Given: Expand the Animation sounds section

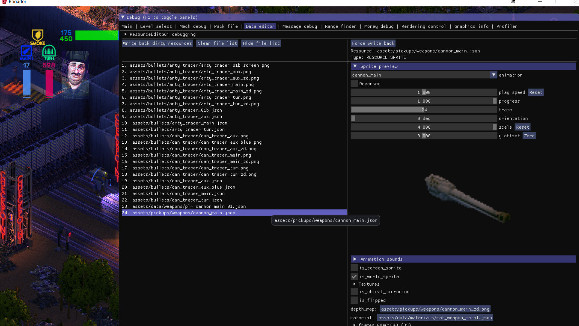Looking at the screenshot, I should [x=355, y=259].
